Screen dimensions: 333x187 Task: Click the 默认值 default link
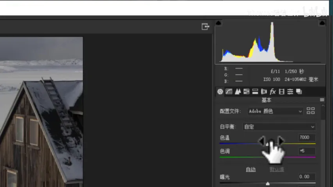pyautogui.click(x=277, y=169)
